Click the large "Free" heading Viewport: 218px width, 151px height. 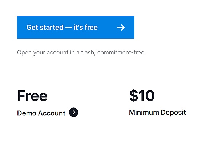pos(32,96)
